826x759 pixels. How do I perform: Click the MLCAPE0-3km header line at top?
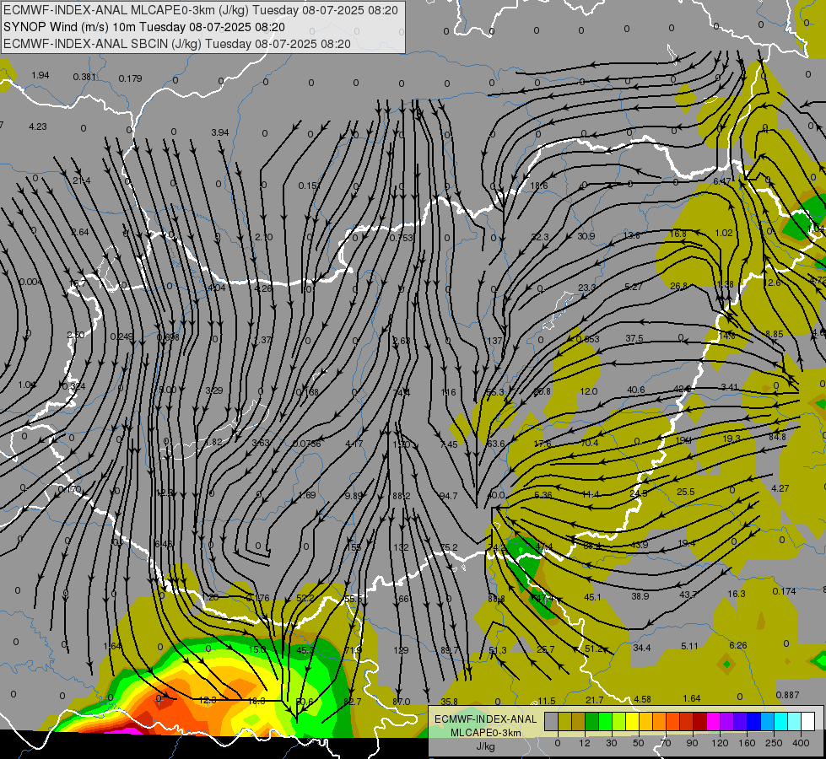click(201, 10)
